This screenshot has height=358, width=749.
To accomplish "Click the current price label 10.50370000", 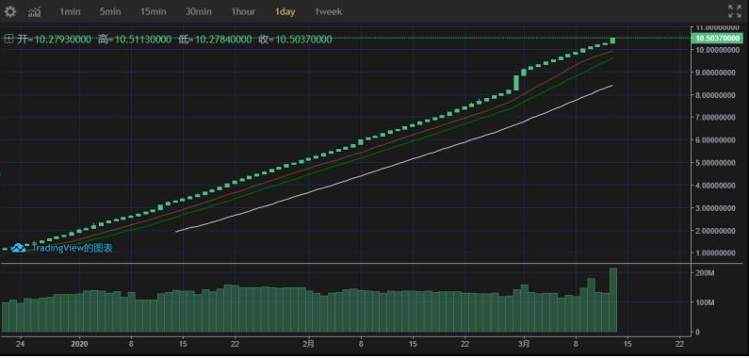I will pos(718,39).
